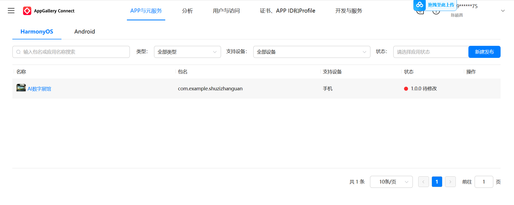Open the hamburger navigation menu
514x205 pixels.
[11, 11]
